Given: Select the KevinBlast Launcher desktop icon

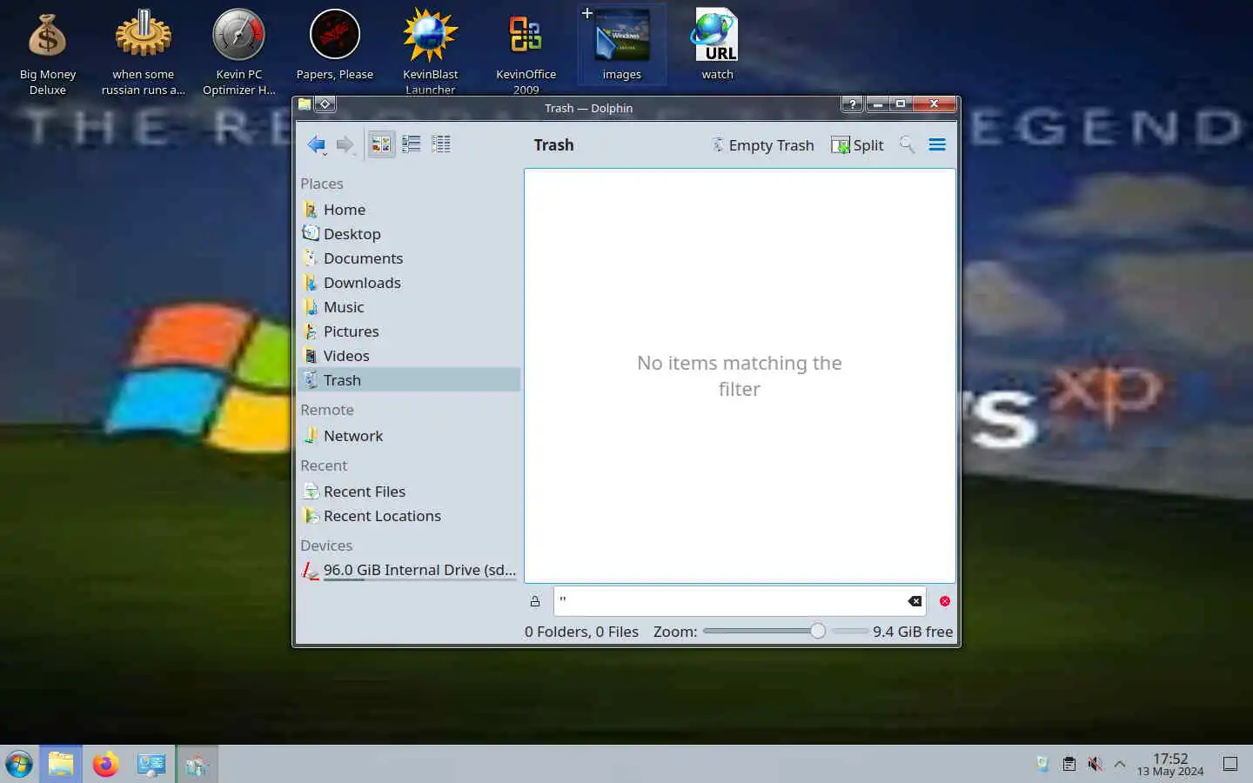Looking at the screenshot, I should tap(431, 50).
